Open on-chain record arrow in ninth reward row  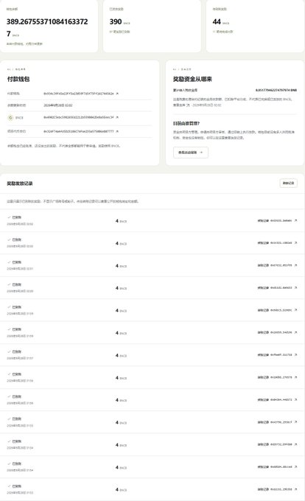(x=295, y=400)
